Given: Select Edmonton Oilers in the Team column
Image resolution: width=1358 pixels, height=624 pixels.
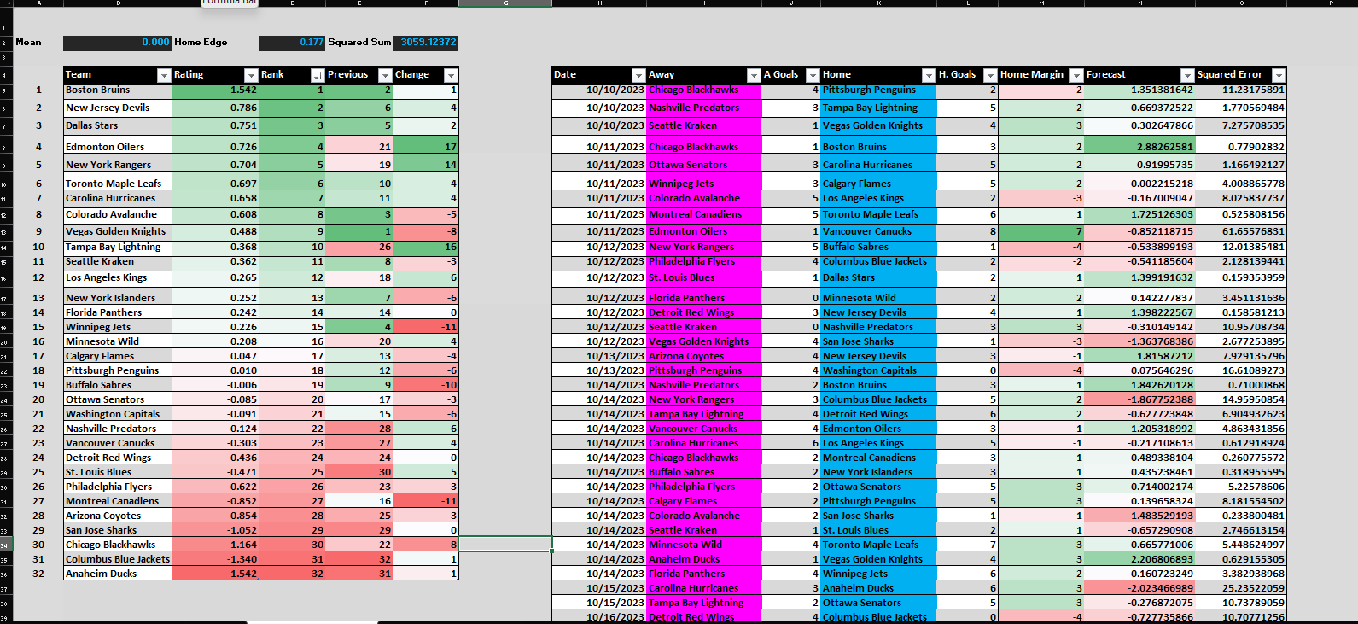Looking at the screenshot, I should point(118,147).
